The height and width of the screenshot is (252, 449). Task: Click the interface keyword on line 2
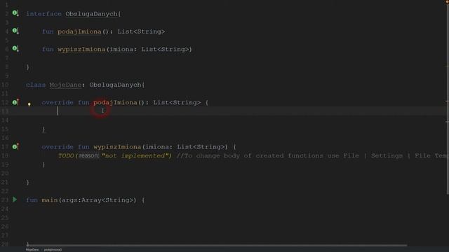tap(43, 14)
